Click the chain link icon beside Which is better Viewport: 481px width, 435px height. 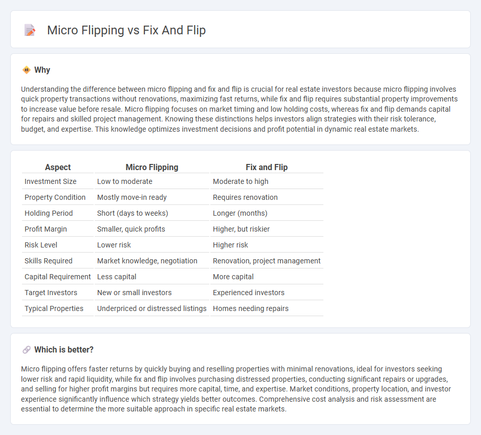tap(27, 349)
